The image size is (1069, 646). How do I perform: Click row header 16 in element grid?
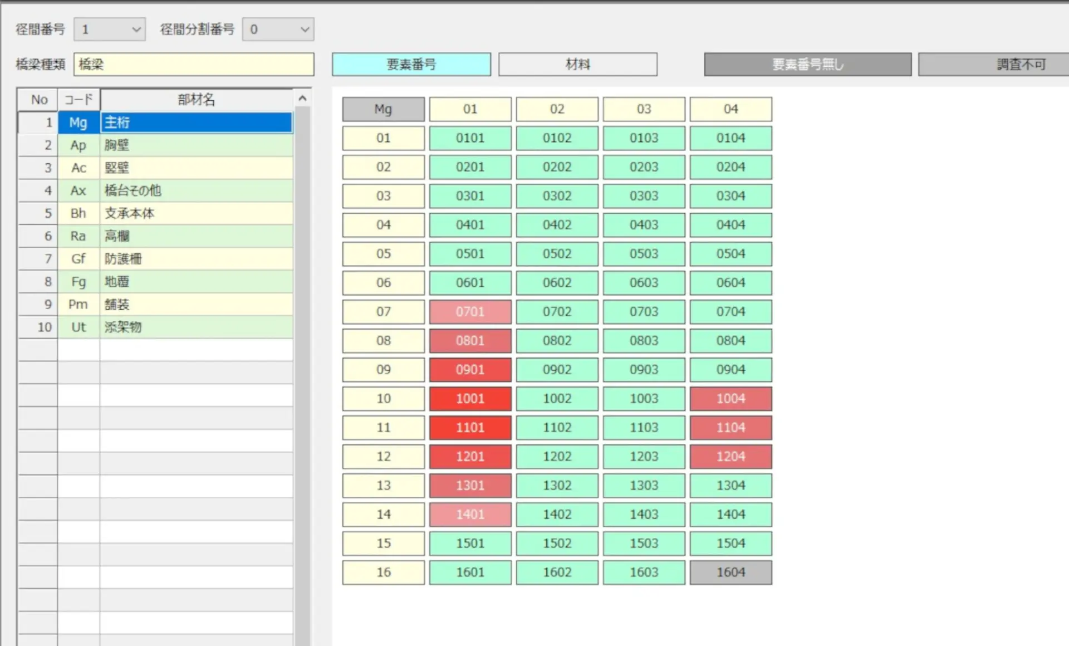(384, 572)
